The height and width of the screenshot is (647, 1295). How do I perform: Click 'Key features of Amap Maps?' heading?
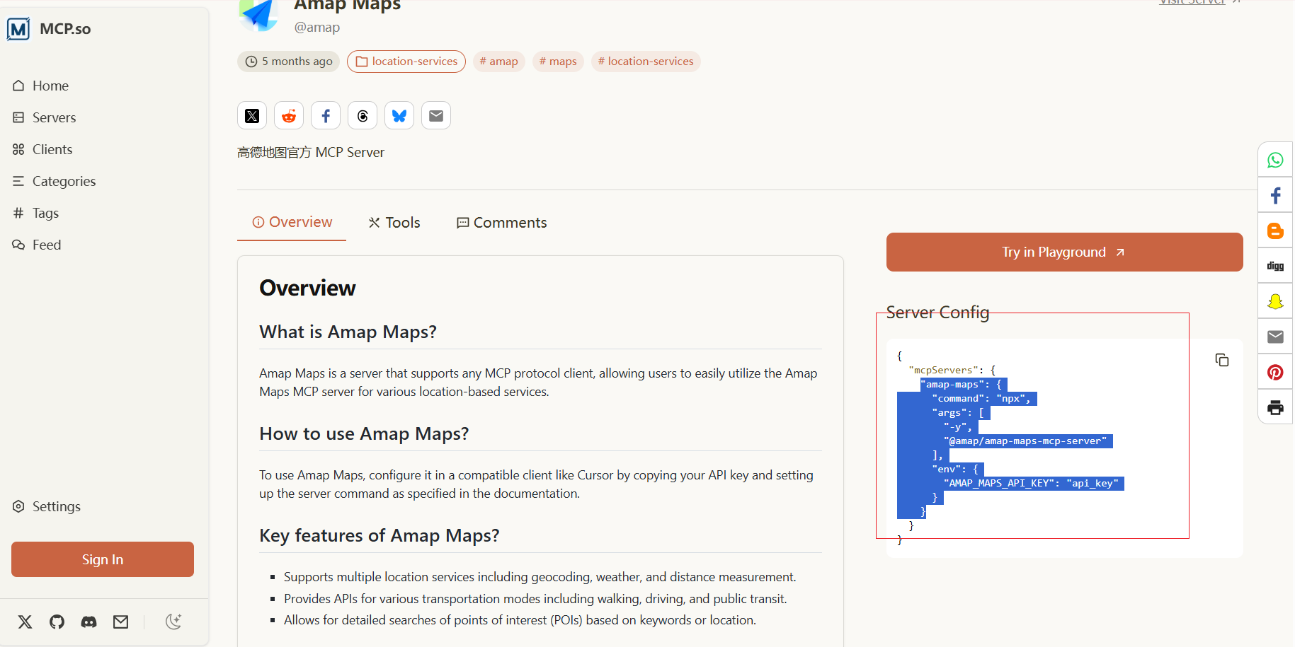[x=380, y=535]
